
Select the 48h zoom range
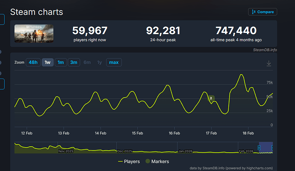[x=33, y=62]
